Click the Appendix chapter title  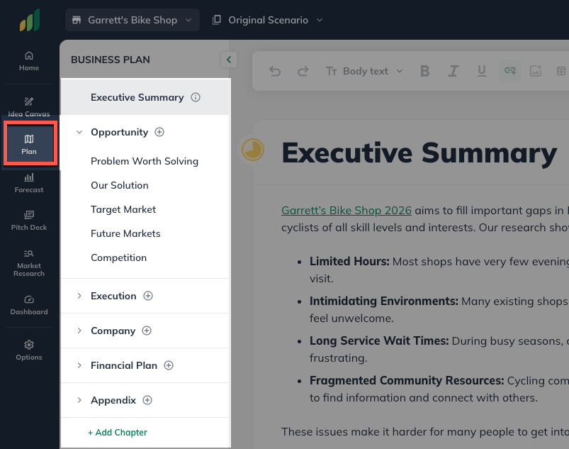(113, 400)
